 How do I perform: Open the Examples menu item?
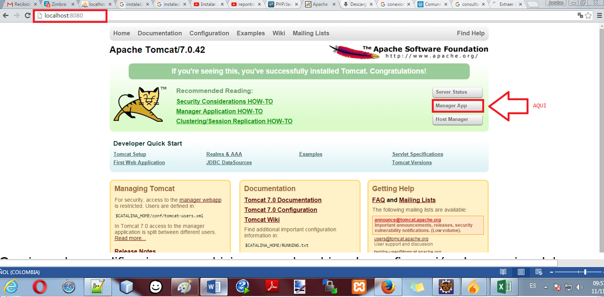point(251,33)
